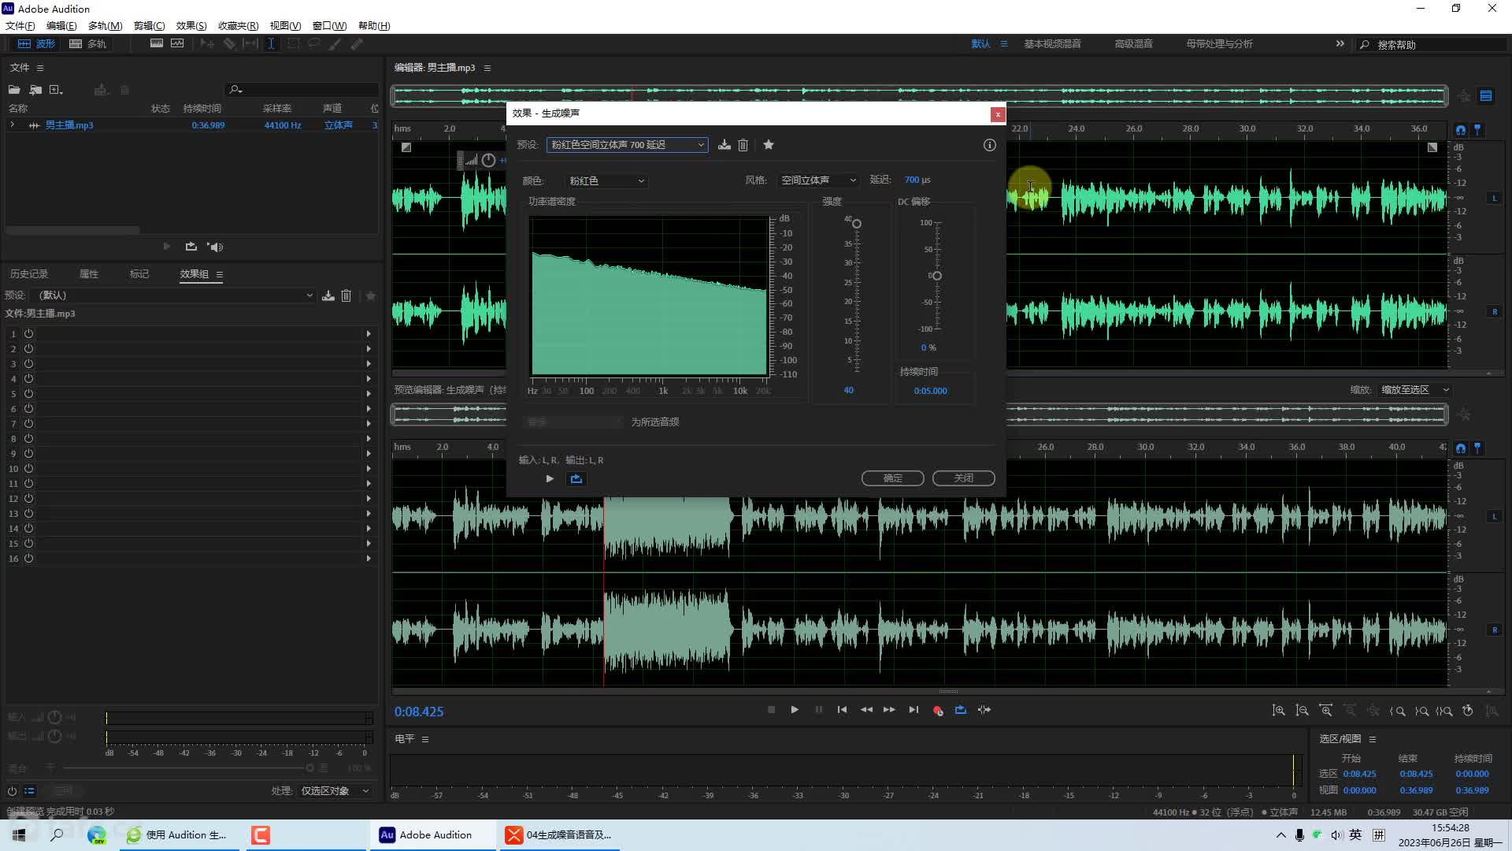Click 确定 button in dialog
The width and height of the screenshot is (1512, 851).
[893, 478]
